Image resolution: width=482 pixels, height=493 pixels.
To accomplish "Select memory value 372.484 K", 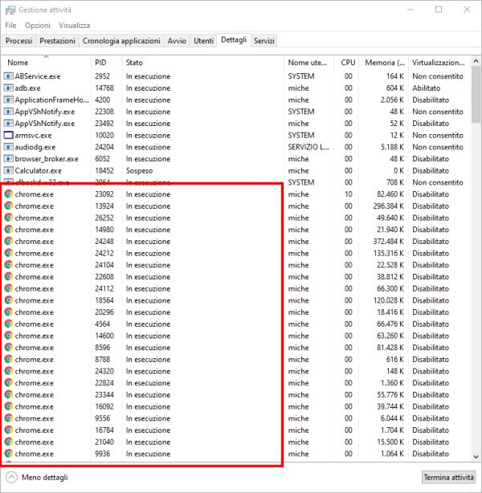I will click(x=388, y=241).
